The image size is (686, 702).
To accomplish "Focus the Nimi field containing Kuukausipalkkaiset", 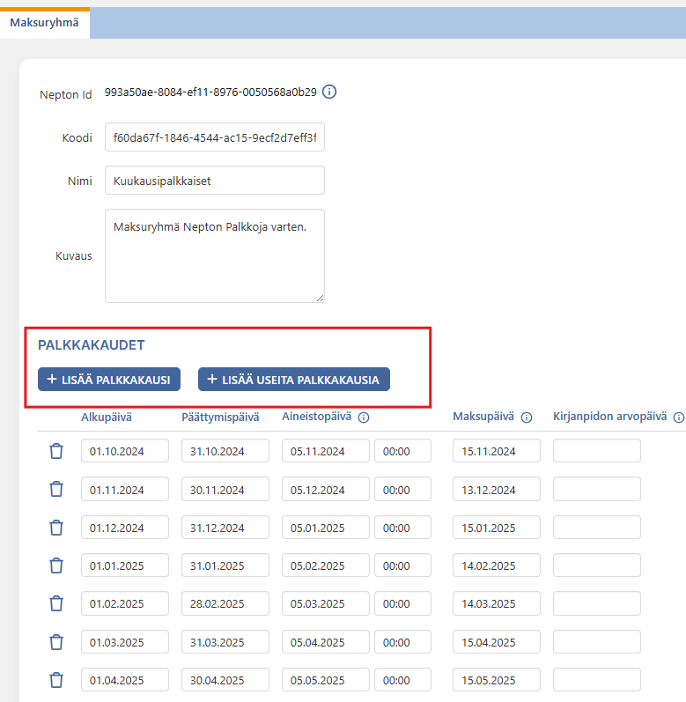I will 214,181.
